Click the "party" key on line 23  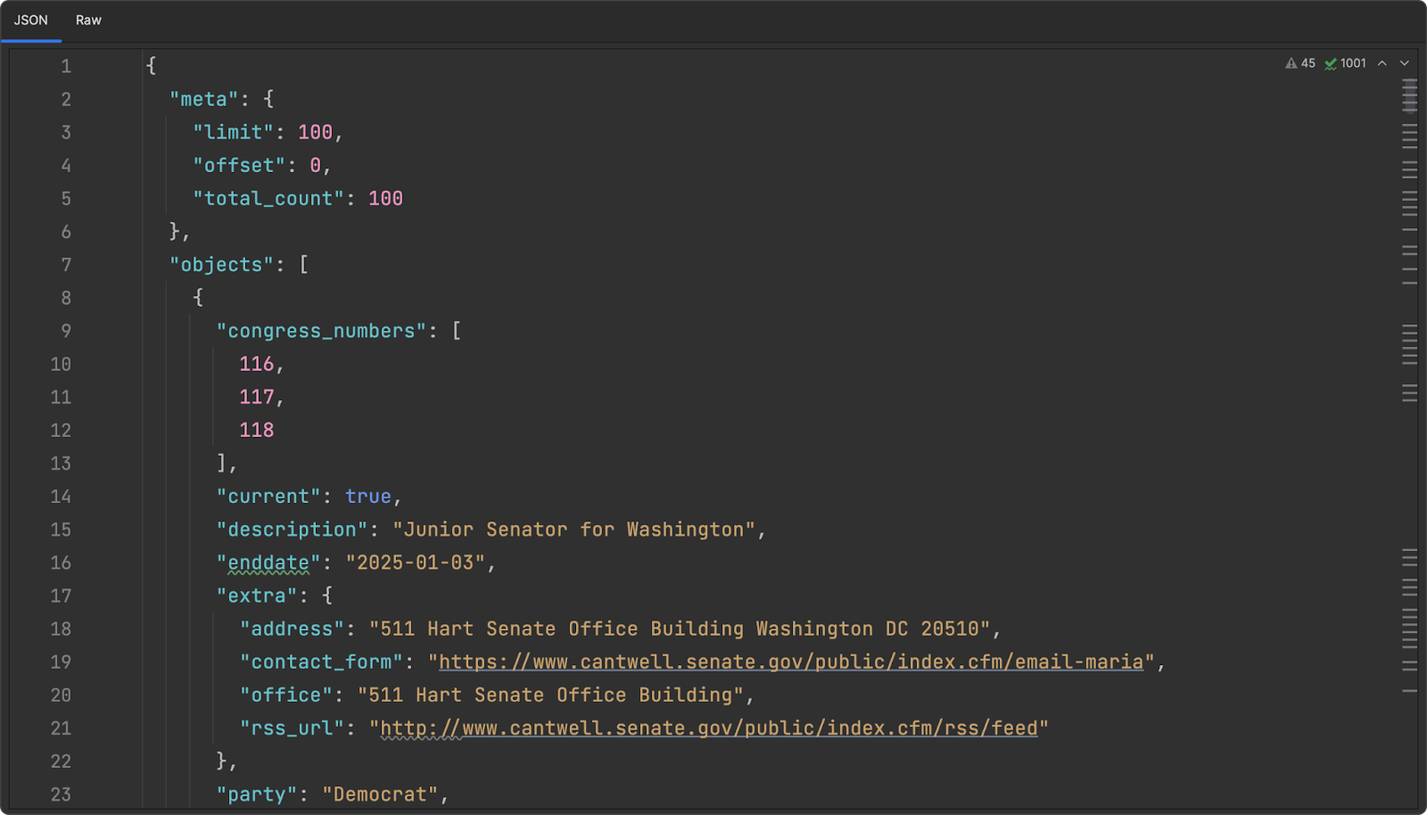coord(257,794)
